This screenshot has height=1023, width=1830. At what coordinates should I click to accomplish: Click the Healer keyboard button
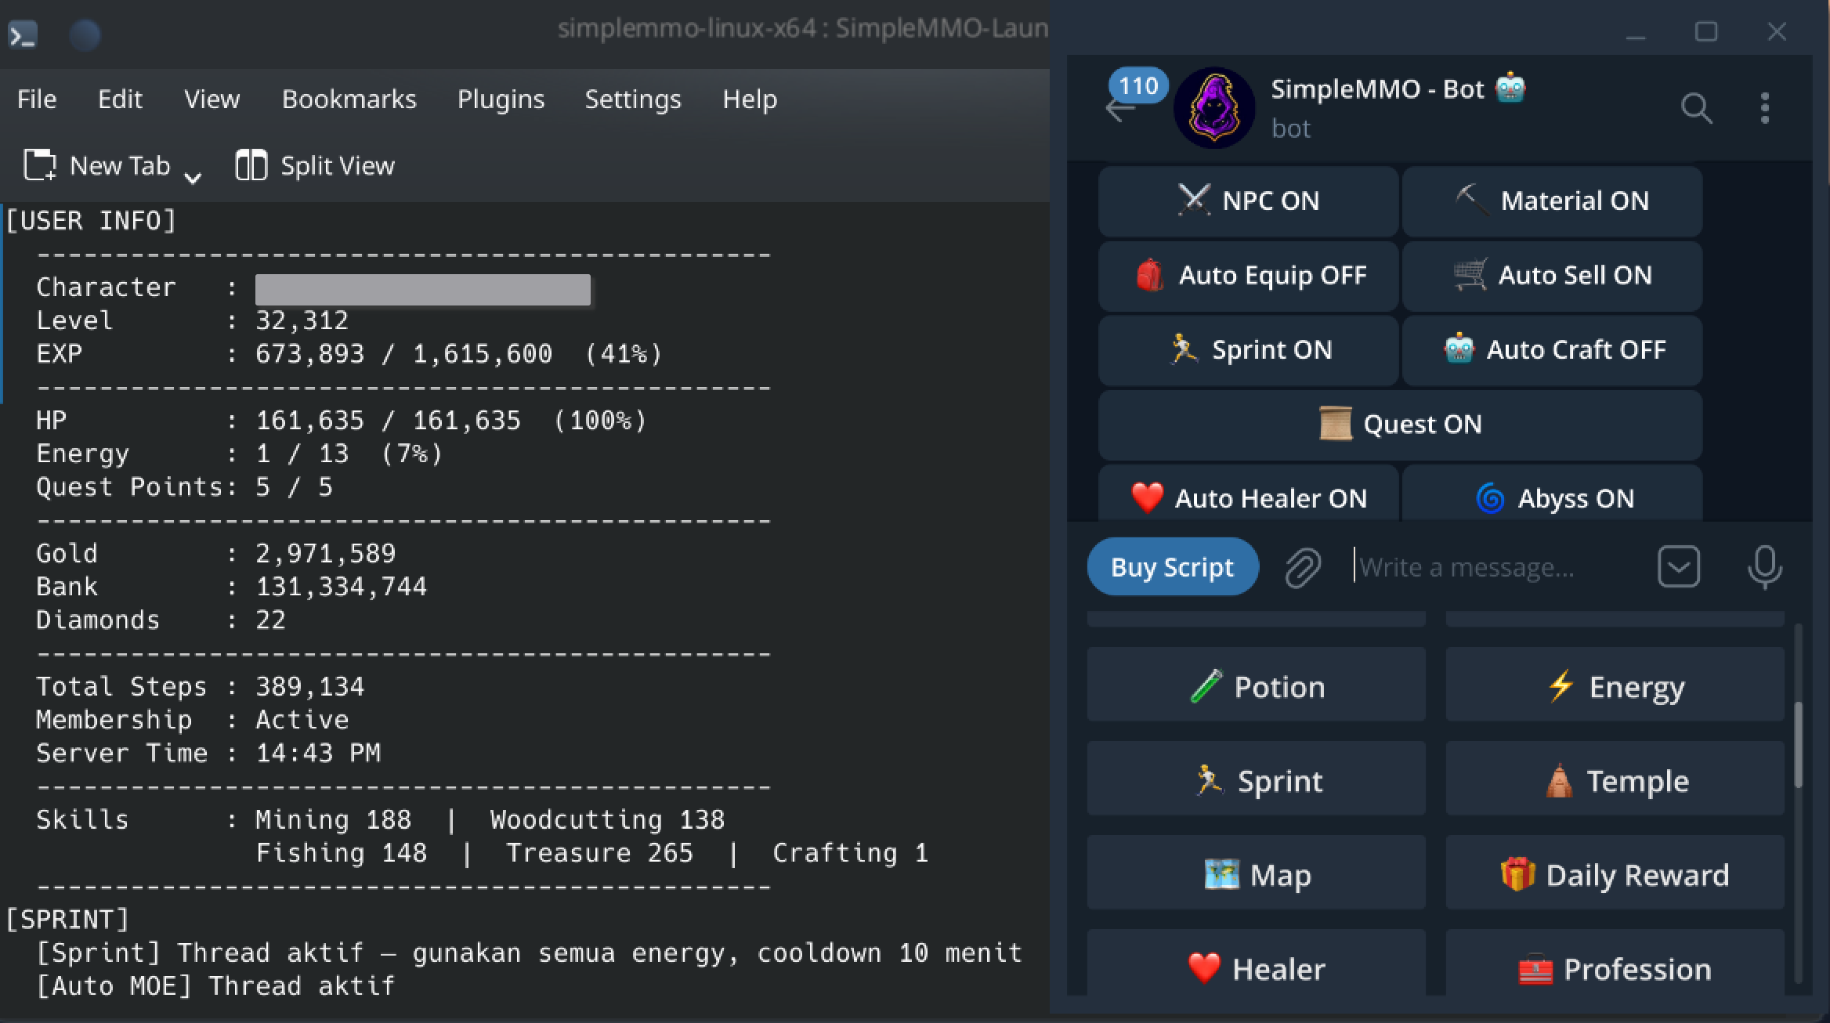tap(1256, 963)
